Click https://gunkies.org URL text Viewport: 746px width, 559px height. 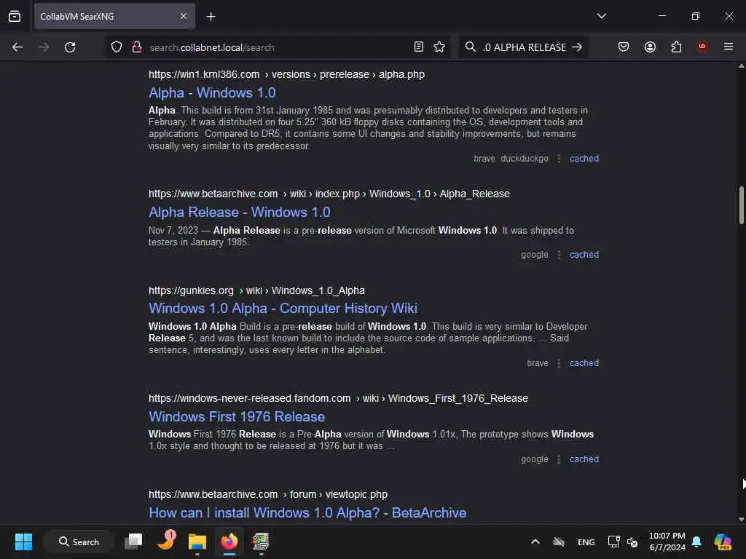pos(191,290)
